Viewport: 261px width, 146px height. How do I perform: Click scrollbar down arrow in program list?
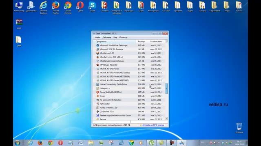(166, 118)
